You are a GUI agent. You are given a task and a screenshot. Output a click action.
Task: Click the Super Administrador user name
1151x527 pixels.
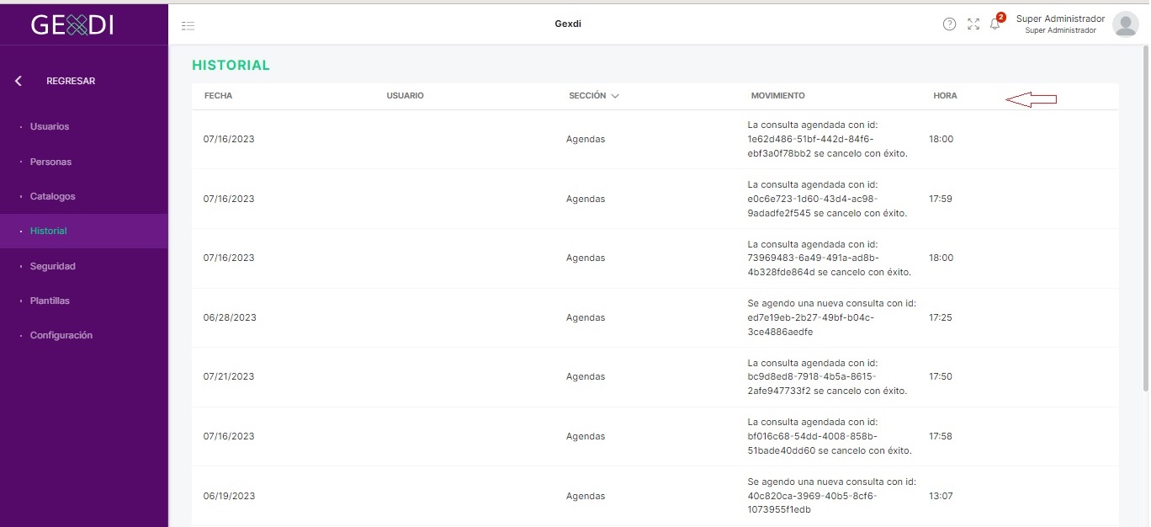(1060, 19)
